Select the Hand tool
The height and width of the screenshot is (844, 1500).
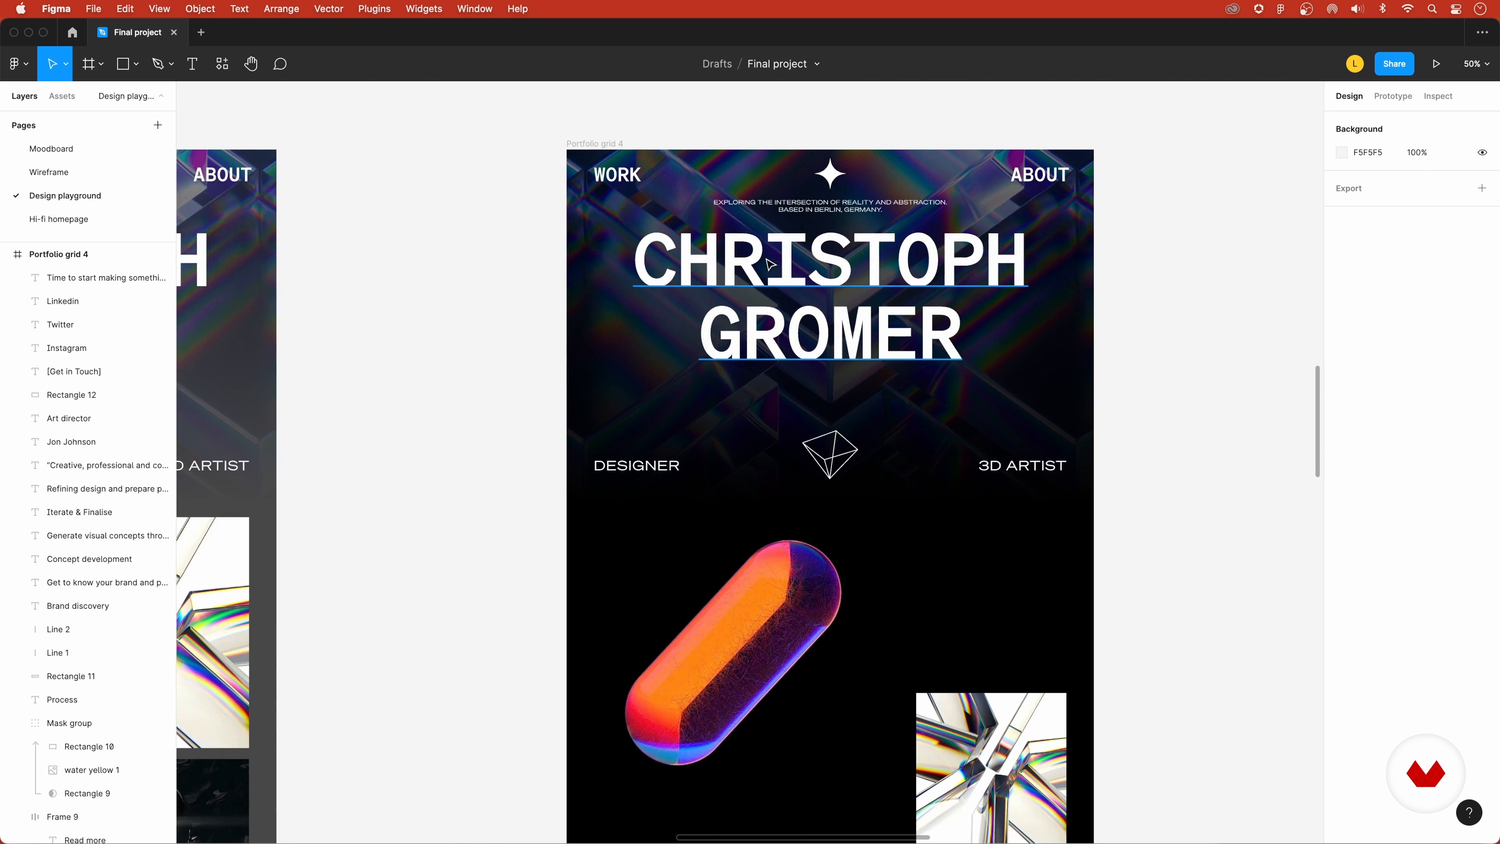(x=251, y=64)
